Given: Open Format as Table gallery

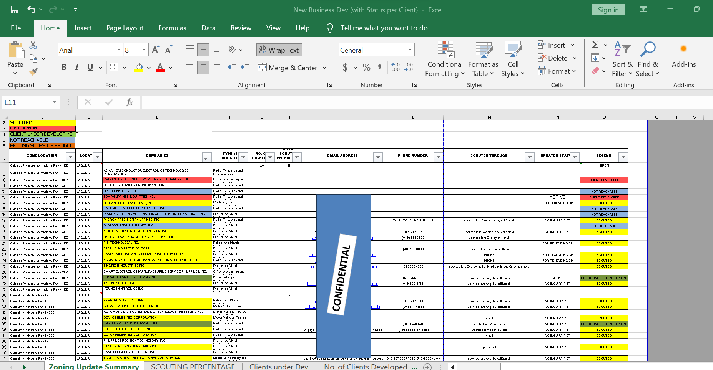Looking at the screenshot, I should pyautogui.click(x=483, y=59).
